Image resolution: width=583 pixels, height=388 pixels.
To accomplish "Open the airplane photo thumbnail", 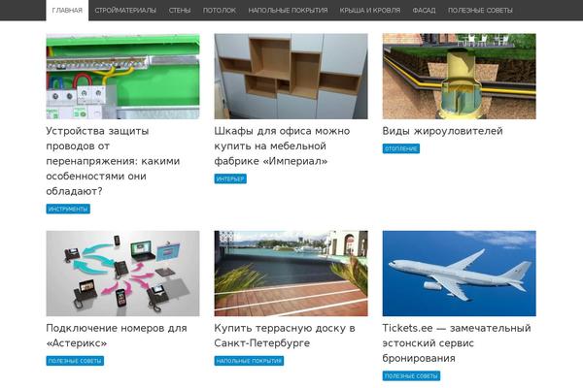I will pyautogui.click(x=460, y=274).
